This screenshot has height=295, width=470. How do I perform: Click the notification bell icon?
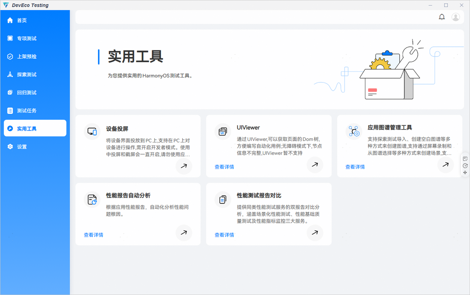click(x=442, y=17)
